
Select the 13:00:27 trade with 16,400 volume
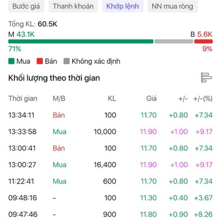(x=110, y=165)
